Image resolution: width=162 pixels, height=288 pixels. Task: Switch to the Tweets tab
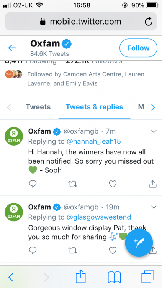[38, 107]
